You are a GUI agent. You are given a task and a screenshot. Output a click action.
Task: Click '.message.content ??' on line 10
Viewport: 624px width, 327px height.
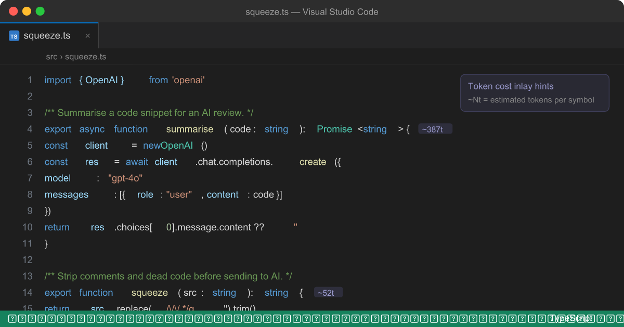(x=218, y=227)
